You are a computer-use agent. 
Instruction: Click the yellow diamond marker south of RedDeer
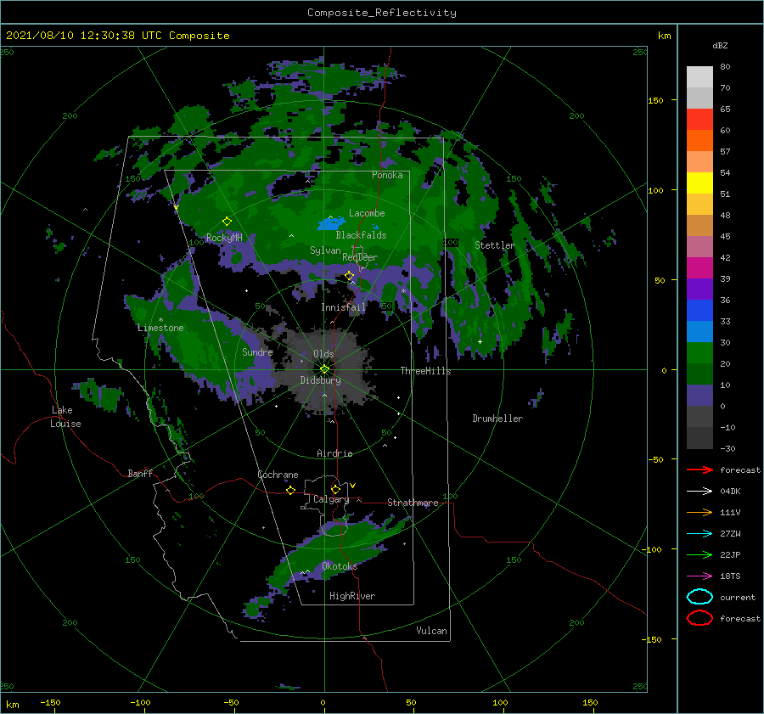(x=349, y=276)
